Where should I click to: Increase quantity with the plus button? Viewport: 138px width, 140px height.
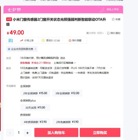(x=27, y=133)
